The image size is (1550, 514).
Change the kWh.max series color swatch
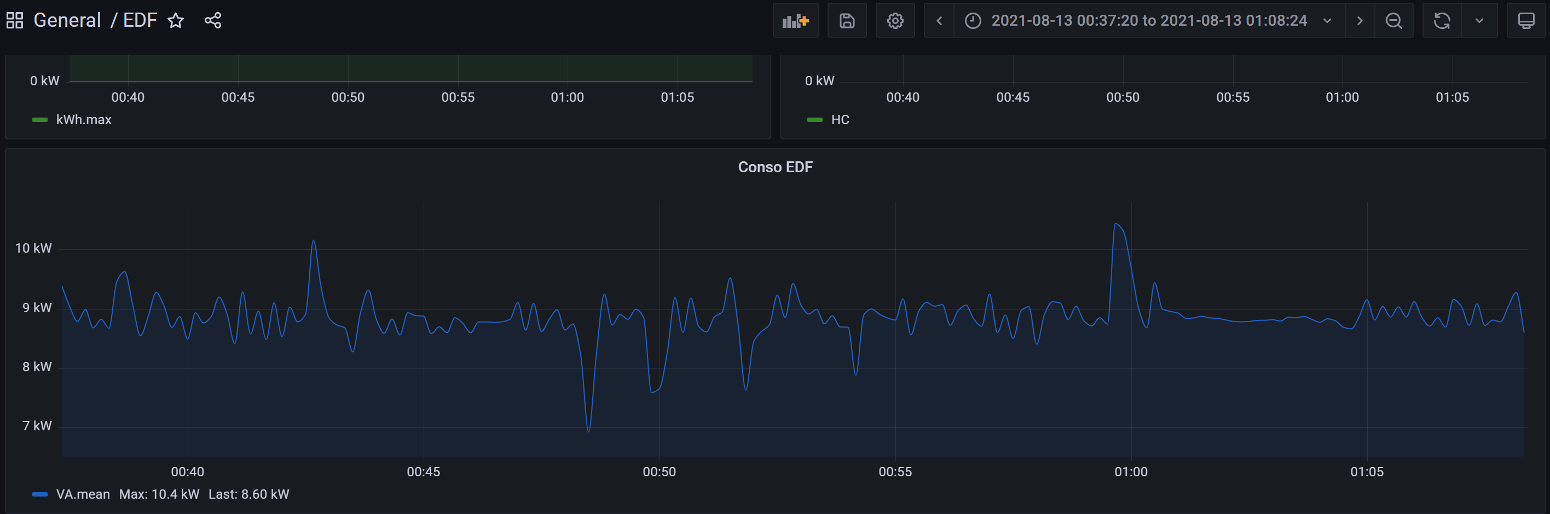click(x=40, y=120)
